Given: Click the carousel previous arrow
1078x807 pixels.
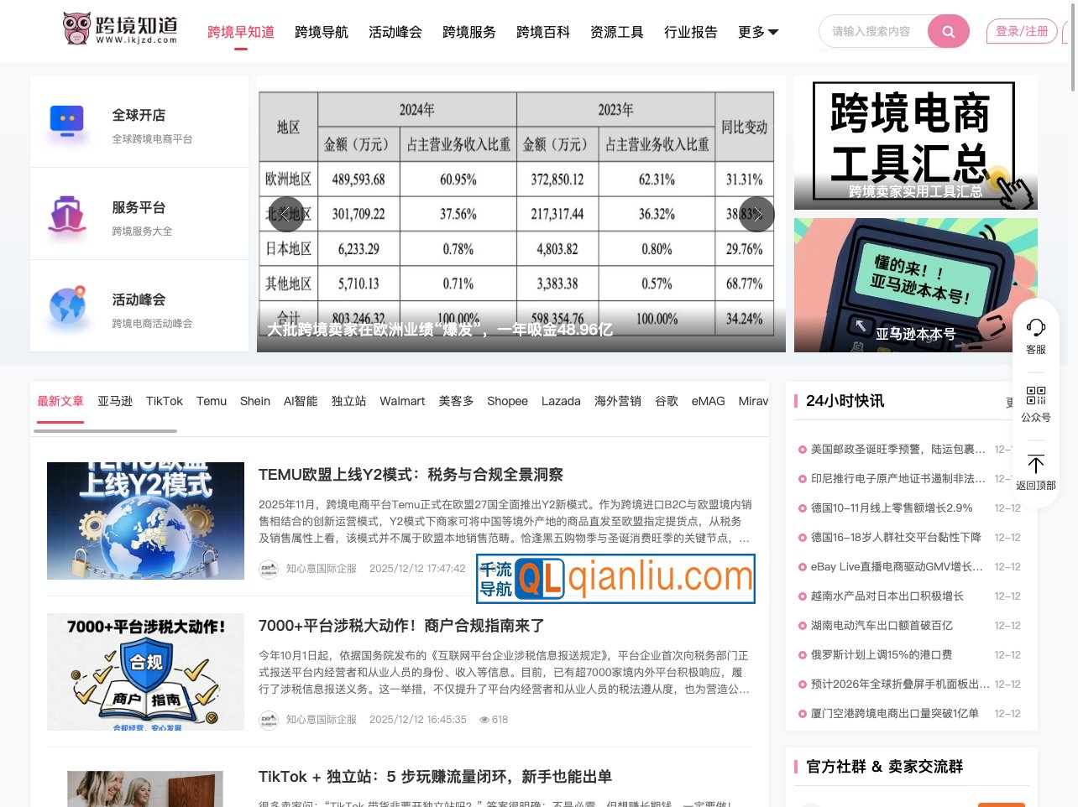Looking at the screenshot, I should point(286,214).
